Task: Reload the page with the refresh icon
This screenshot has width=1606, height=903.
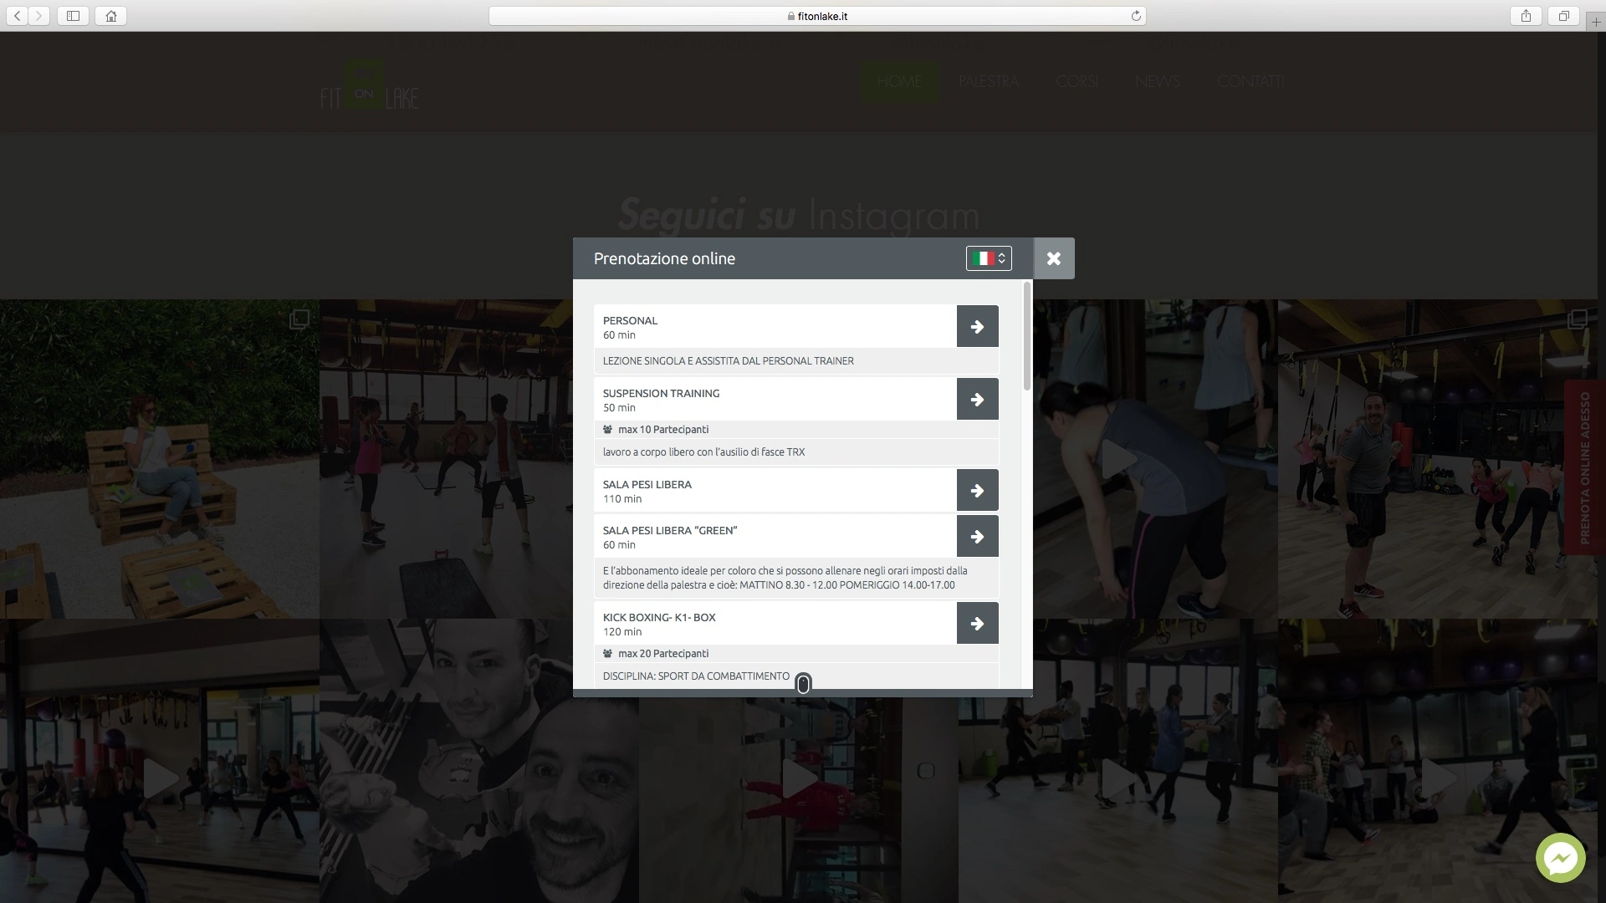Action: coord(1136,16)
